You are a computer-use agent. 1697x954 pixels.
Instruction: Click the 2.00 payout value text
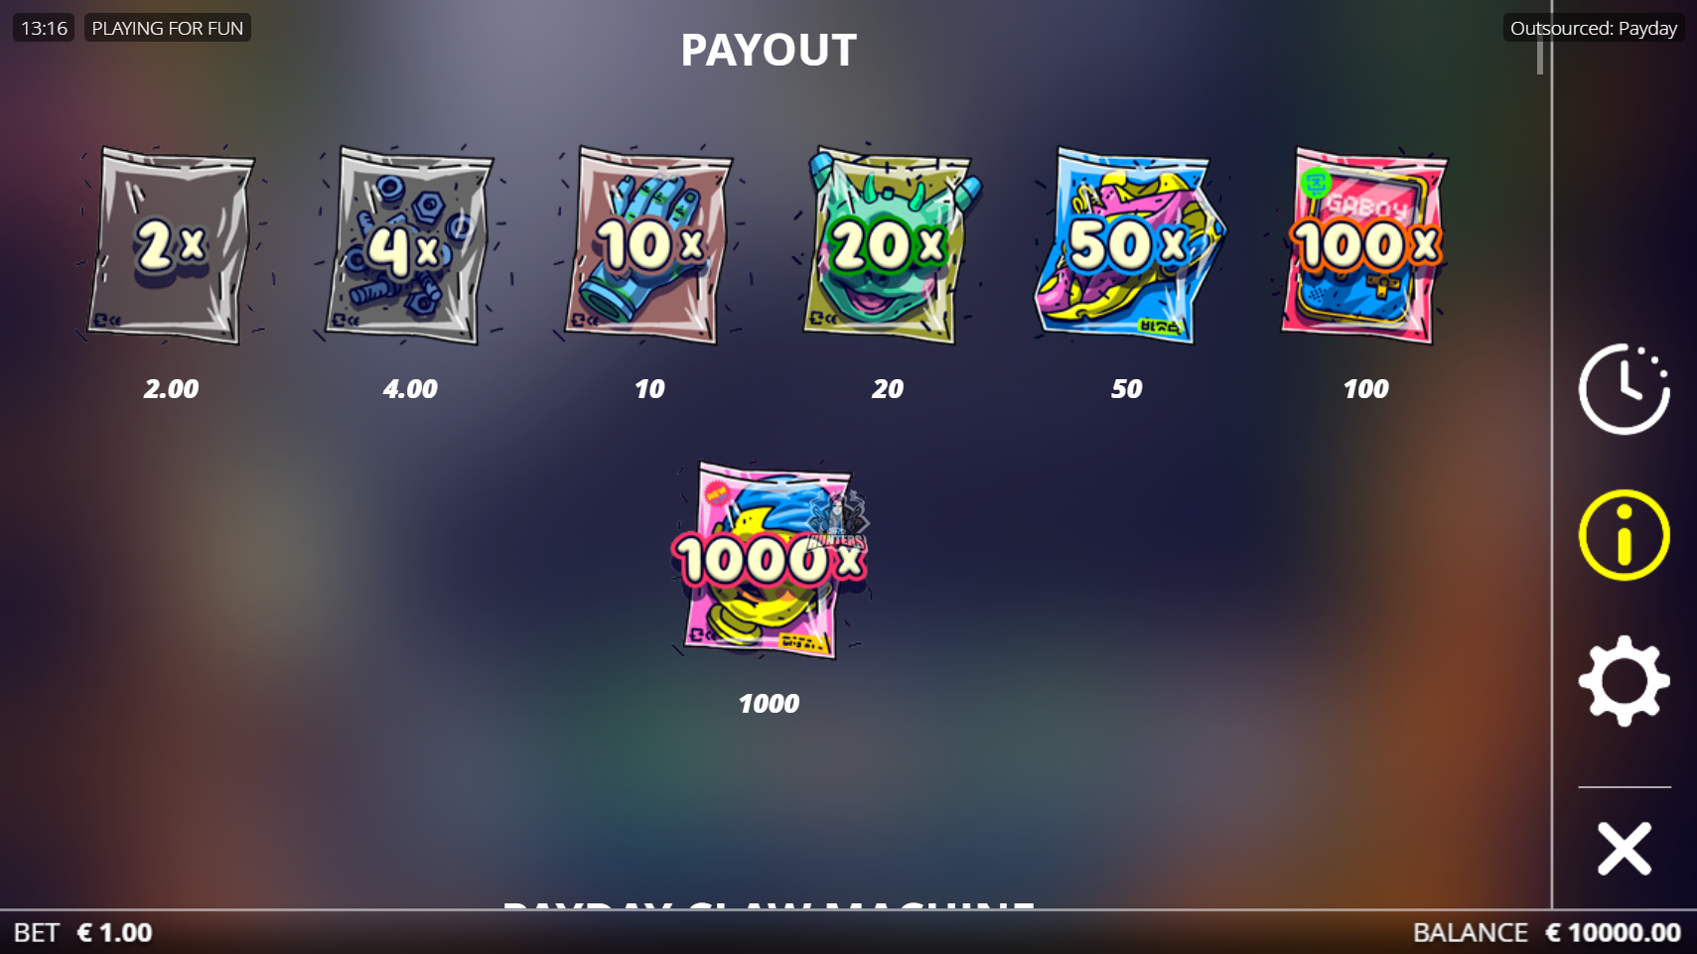pos(171,389)
